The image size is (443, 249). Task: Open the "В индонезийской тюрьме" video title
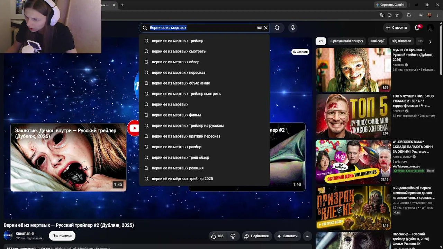point(414,193)
